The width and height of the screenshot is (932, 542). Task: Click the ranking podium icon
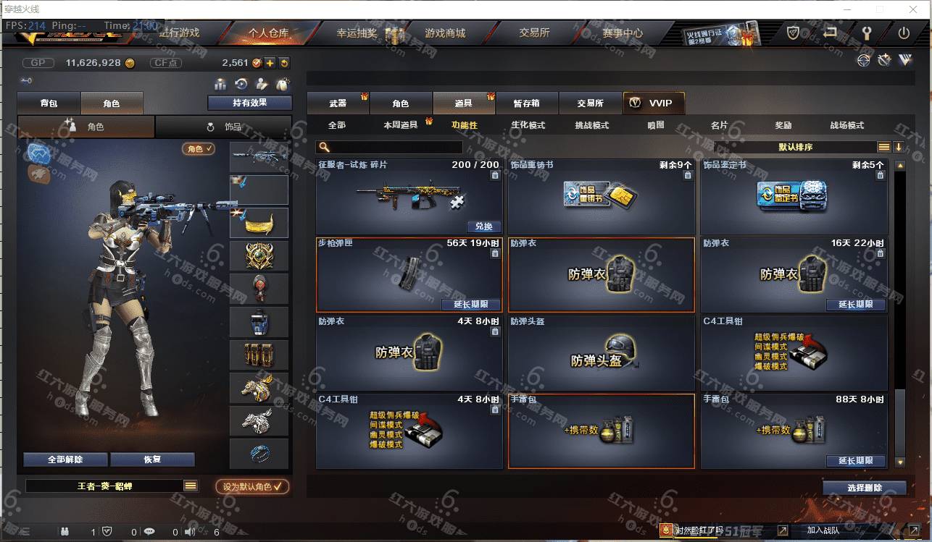(220, 84)
